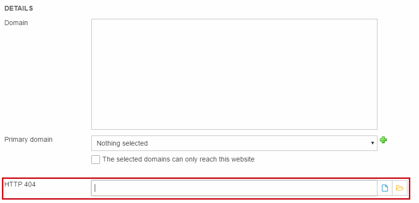Click the checkbox label text about selected domains
This screenshot has width=419, height=203.
178,159
